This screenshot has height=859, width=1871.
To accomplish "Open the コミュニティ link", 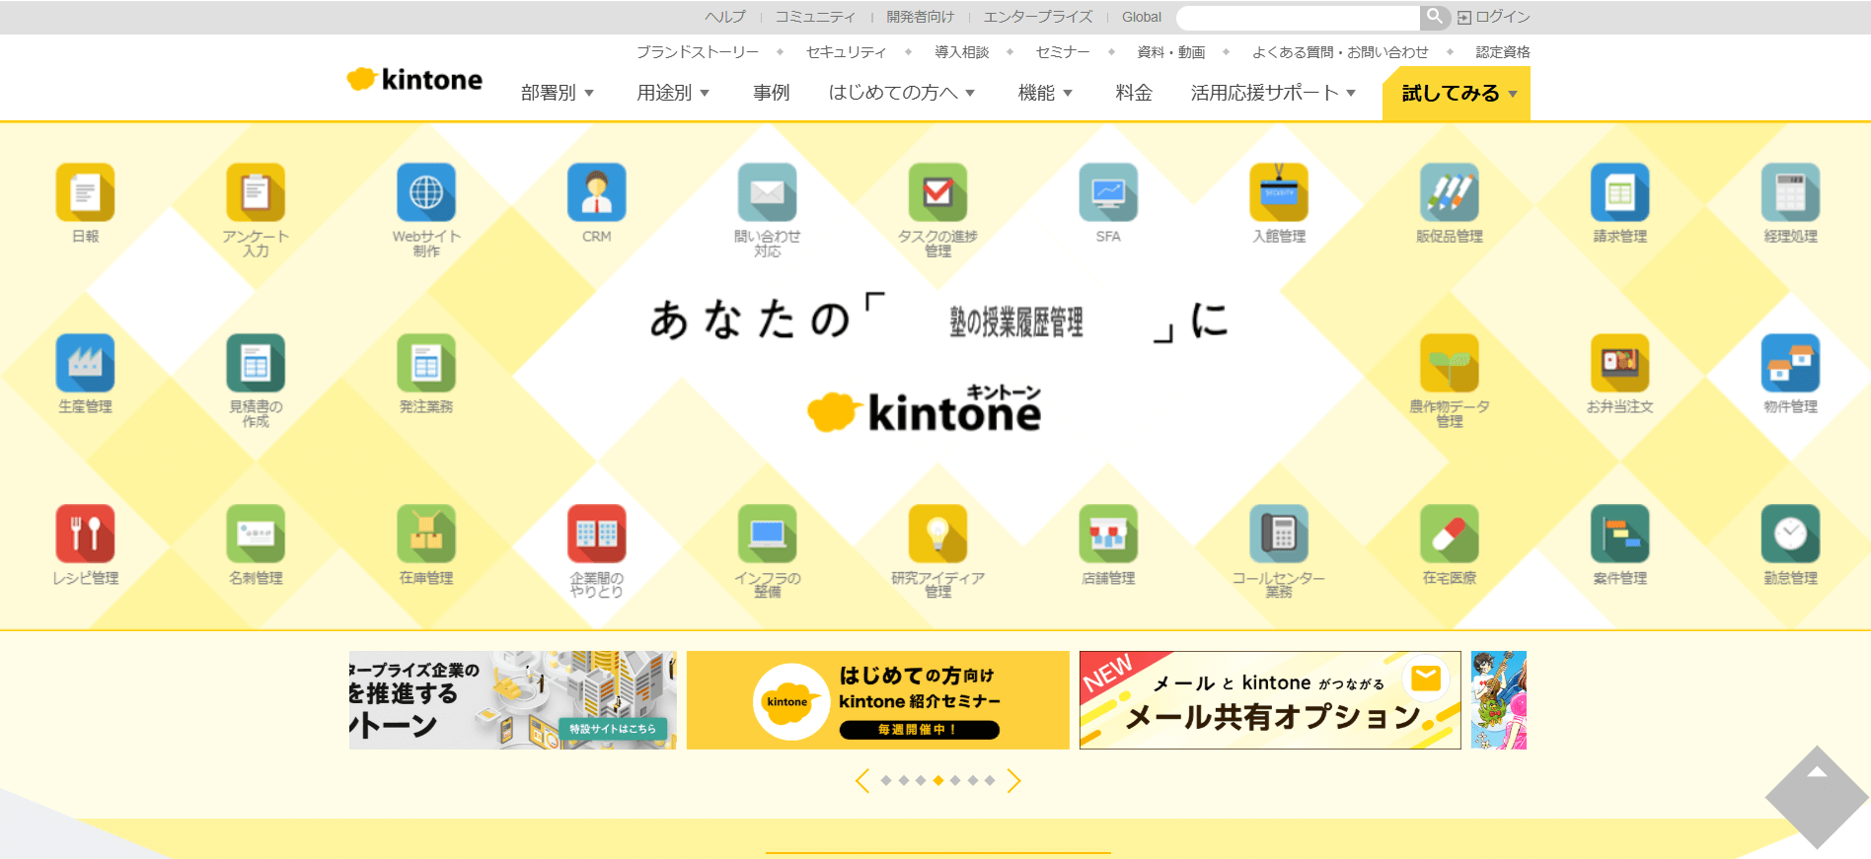I will tap(815, 17).
